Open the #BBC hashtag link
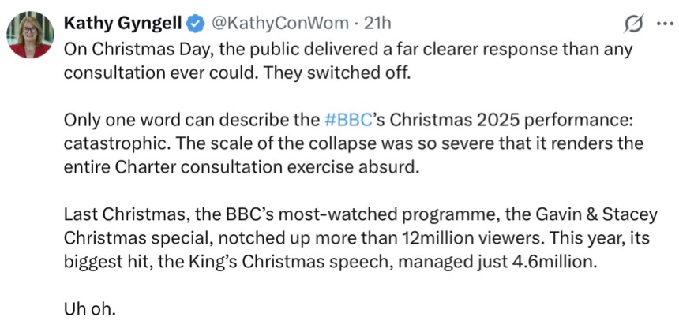Screen dimensions: 679x328 [x=343, y=122]
